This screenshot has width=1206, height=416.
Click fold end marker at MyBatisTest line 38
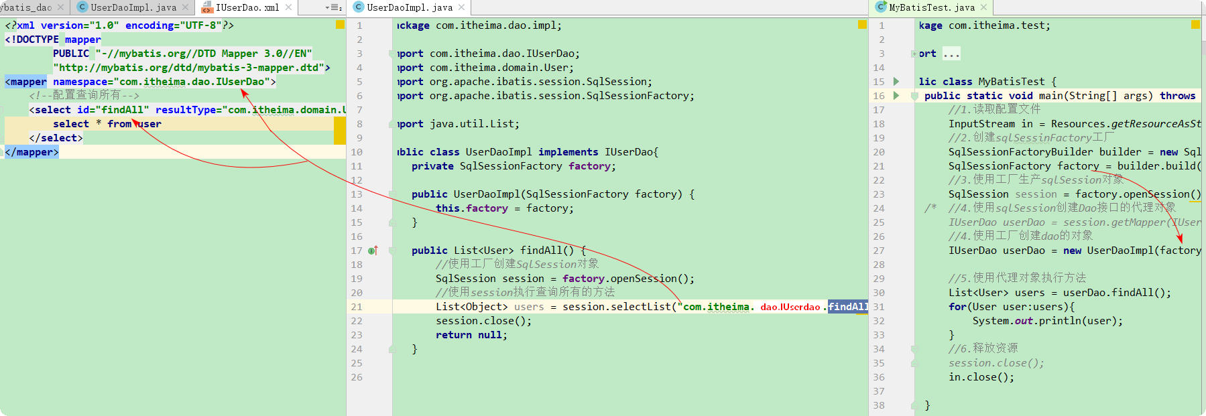914,405
